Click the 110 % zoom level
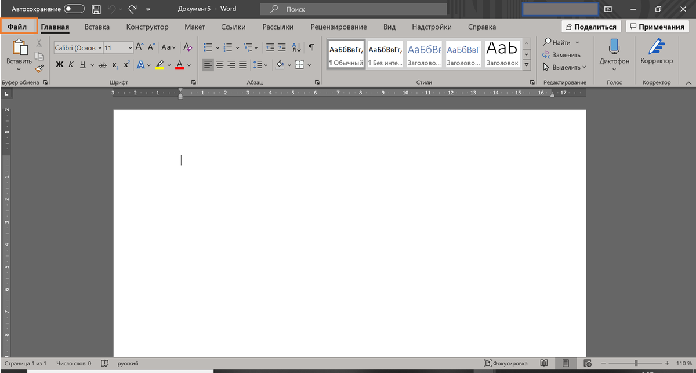The image size is (696, 373). 684,363
